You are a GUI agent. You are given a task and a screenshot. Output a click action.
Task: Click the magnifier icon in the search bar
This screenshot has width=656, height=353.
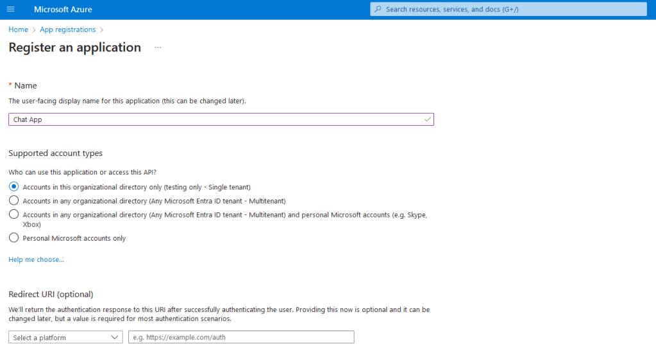pyautogui.click(x=378, y=10)
